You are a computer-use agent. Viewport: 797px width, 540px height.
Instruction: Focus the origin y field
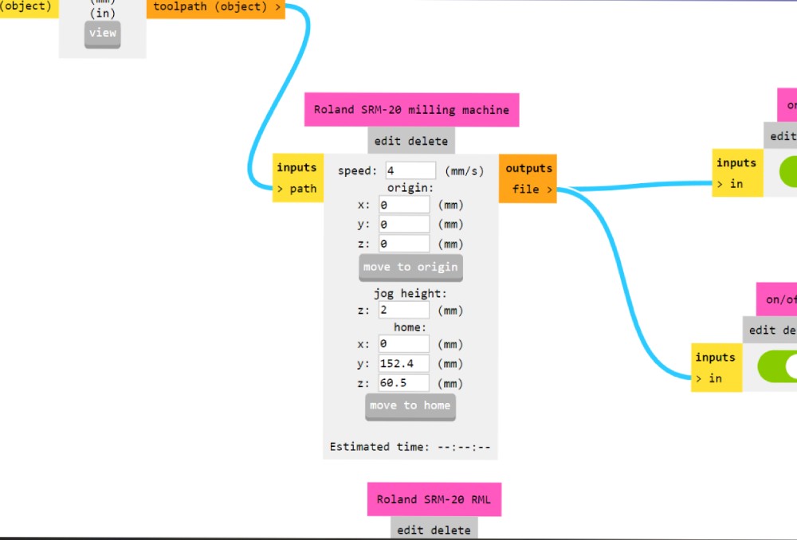404,225
